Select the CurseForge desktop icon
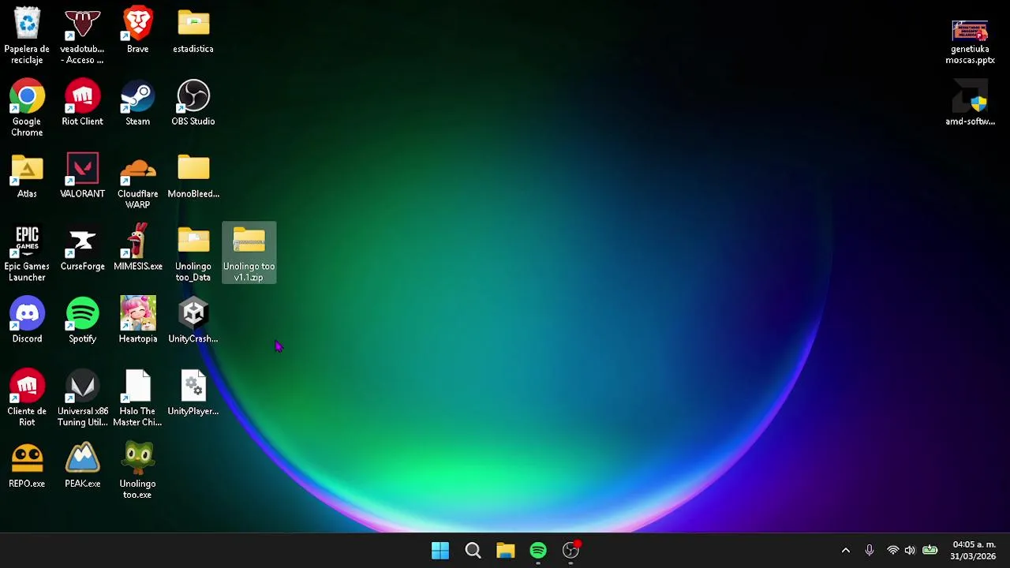Viewport: 1010px width, 568px height. [82, 248]
